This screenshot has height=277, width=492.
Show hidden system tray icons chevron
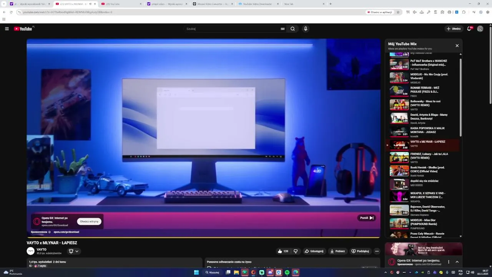pos(386,272)
